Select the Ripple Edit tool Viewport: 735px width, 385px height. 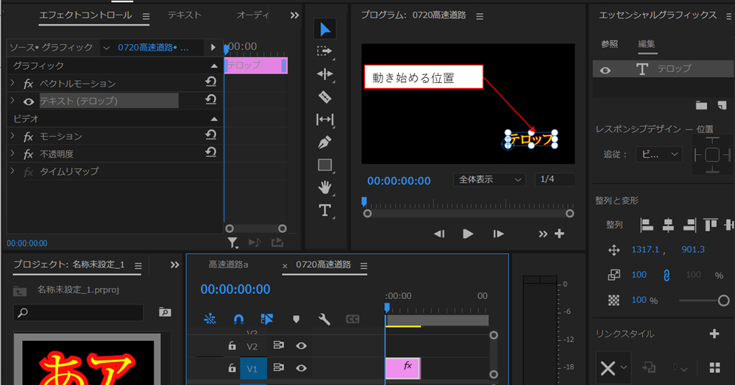(325, 74)
